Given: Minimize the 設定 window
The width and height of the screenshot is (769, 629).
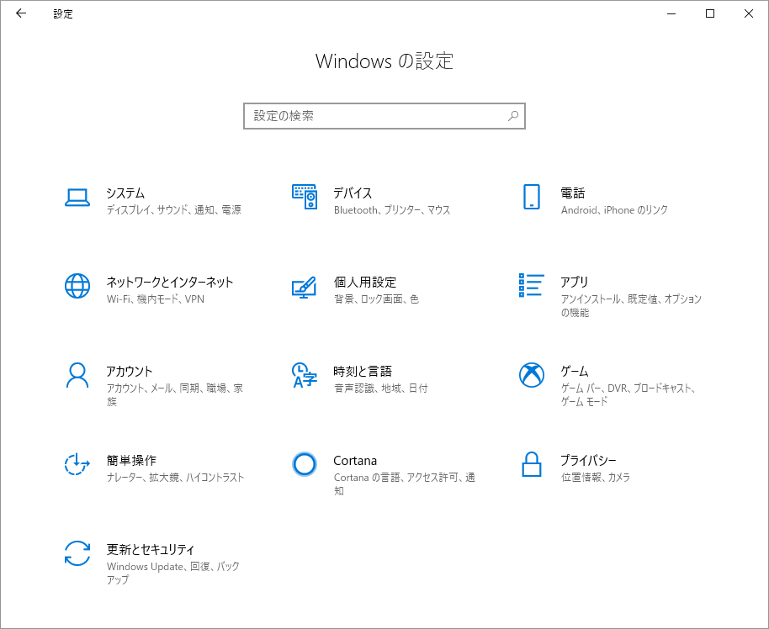Looking at the screenshot, I should click(x=671, y=13).
